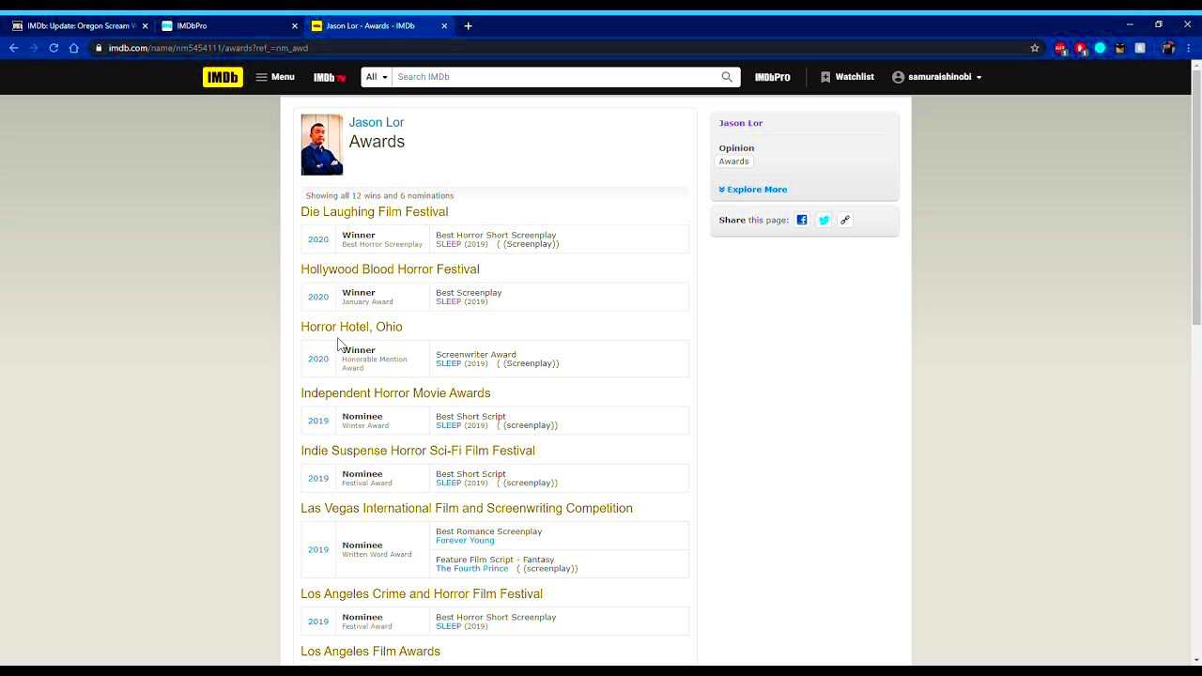Click the browser home icon

click(73, 48)
